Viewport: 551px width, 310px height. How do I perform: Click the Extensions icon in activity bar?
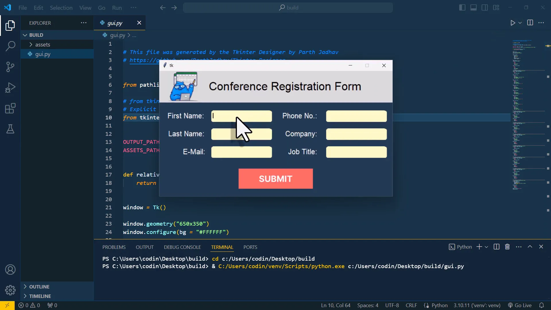click(x=10, y=108)
